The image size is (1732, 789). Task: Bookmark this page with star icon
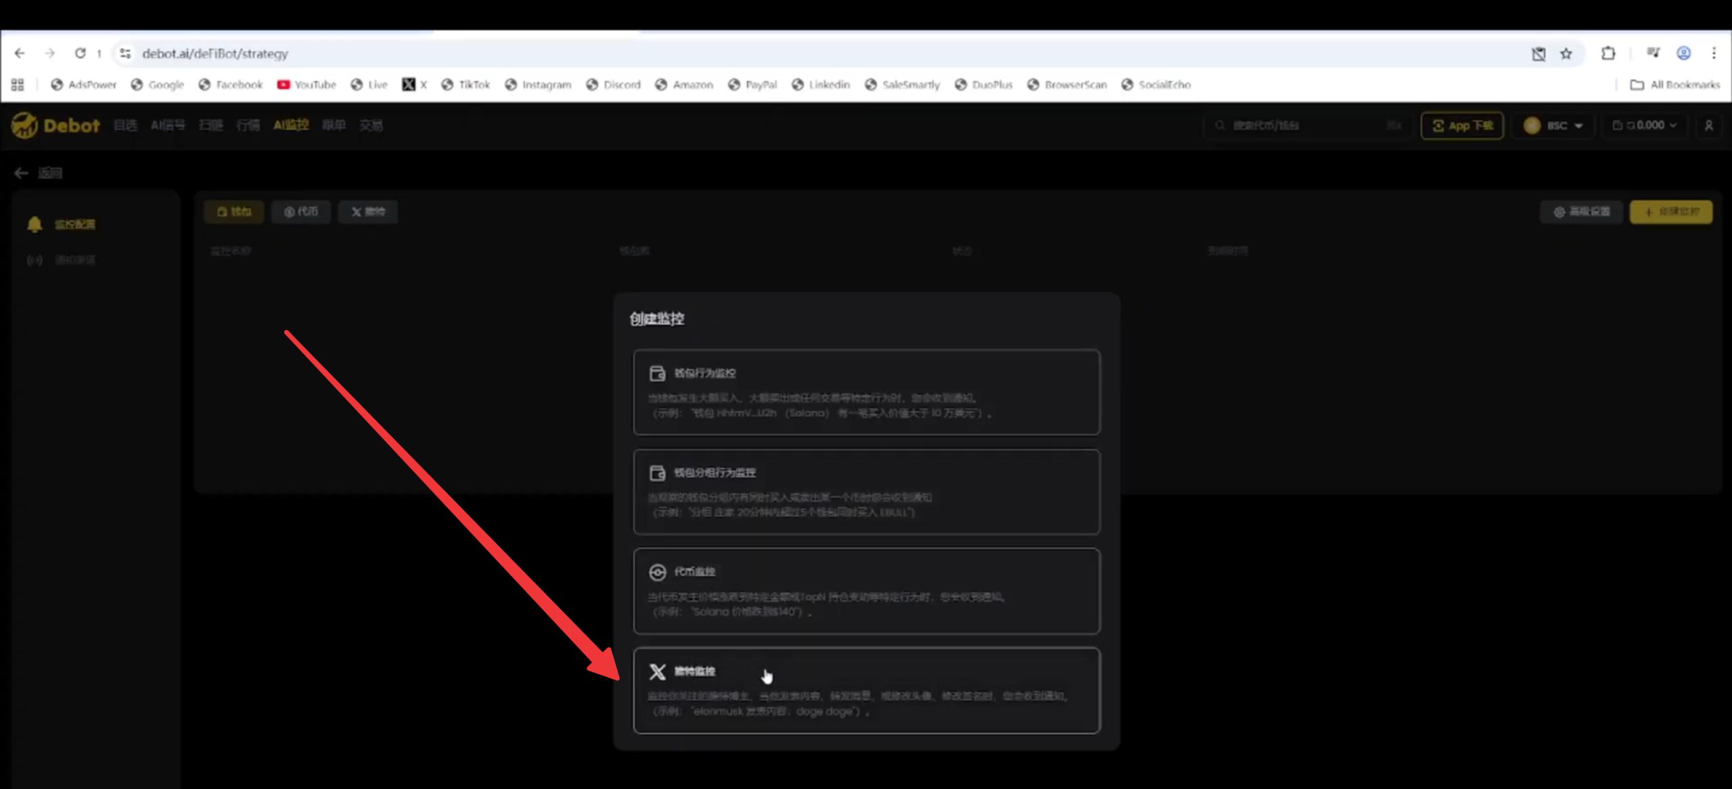1566,53
